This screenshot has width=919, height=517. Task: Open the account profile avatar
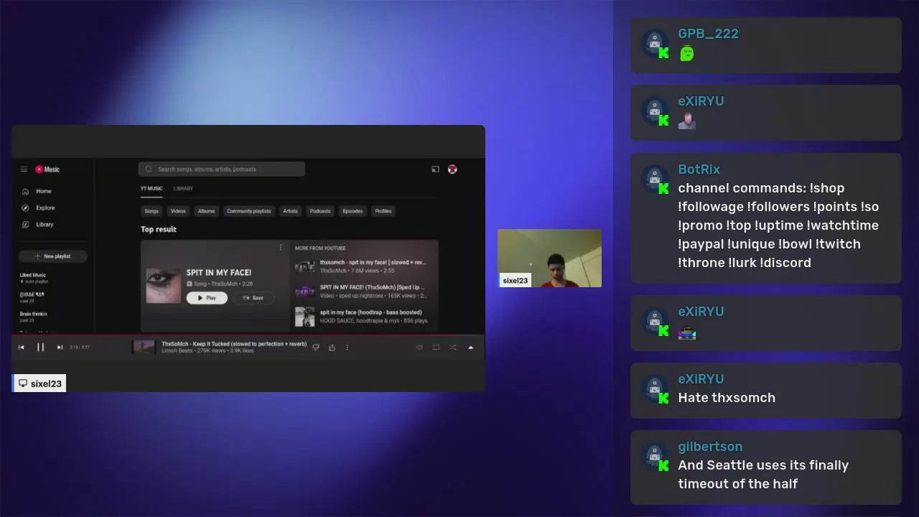pos(452,169)
